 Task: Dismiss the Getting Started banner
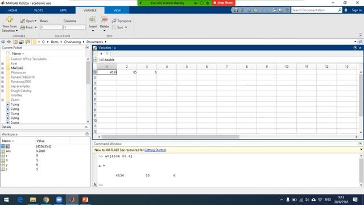click(x=361, y=149)
